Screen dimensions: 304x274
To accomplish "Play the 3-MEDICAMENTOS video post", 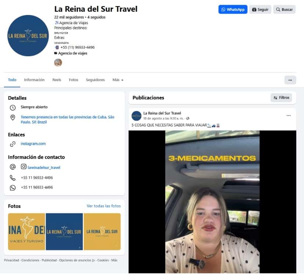I will (212, 202).
